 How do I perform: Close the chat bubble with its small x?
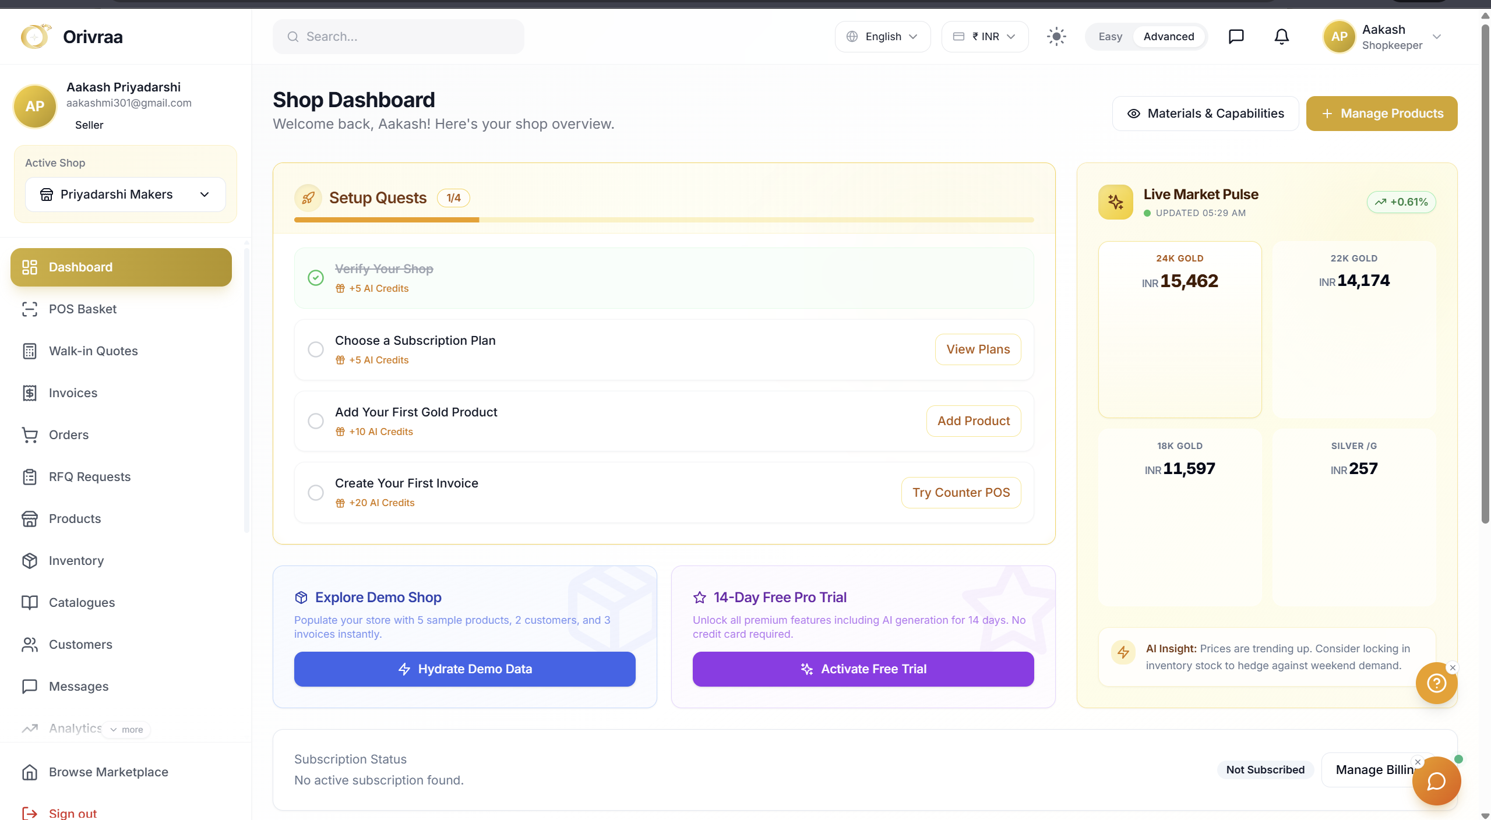1418,762
